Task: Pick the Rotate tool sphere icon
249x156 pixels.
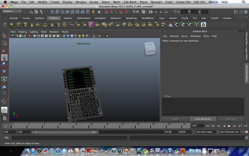Action: pyautogui.click(x=4, y=64)
